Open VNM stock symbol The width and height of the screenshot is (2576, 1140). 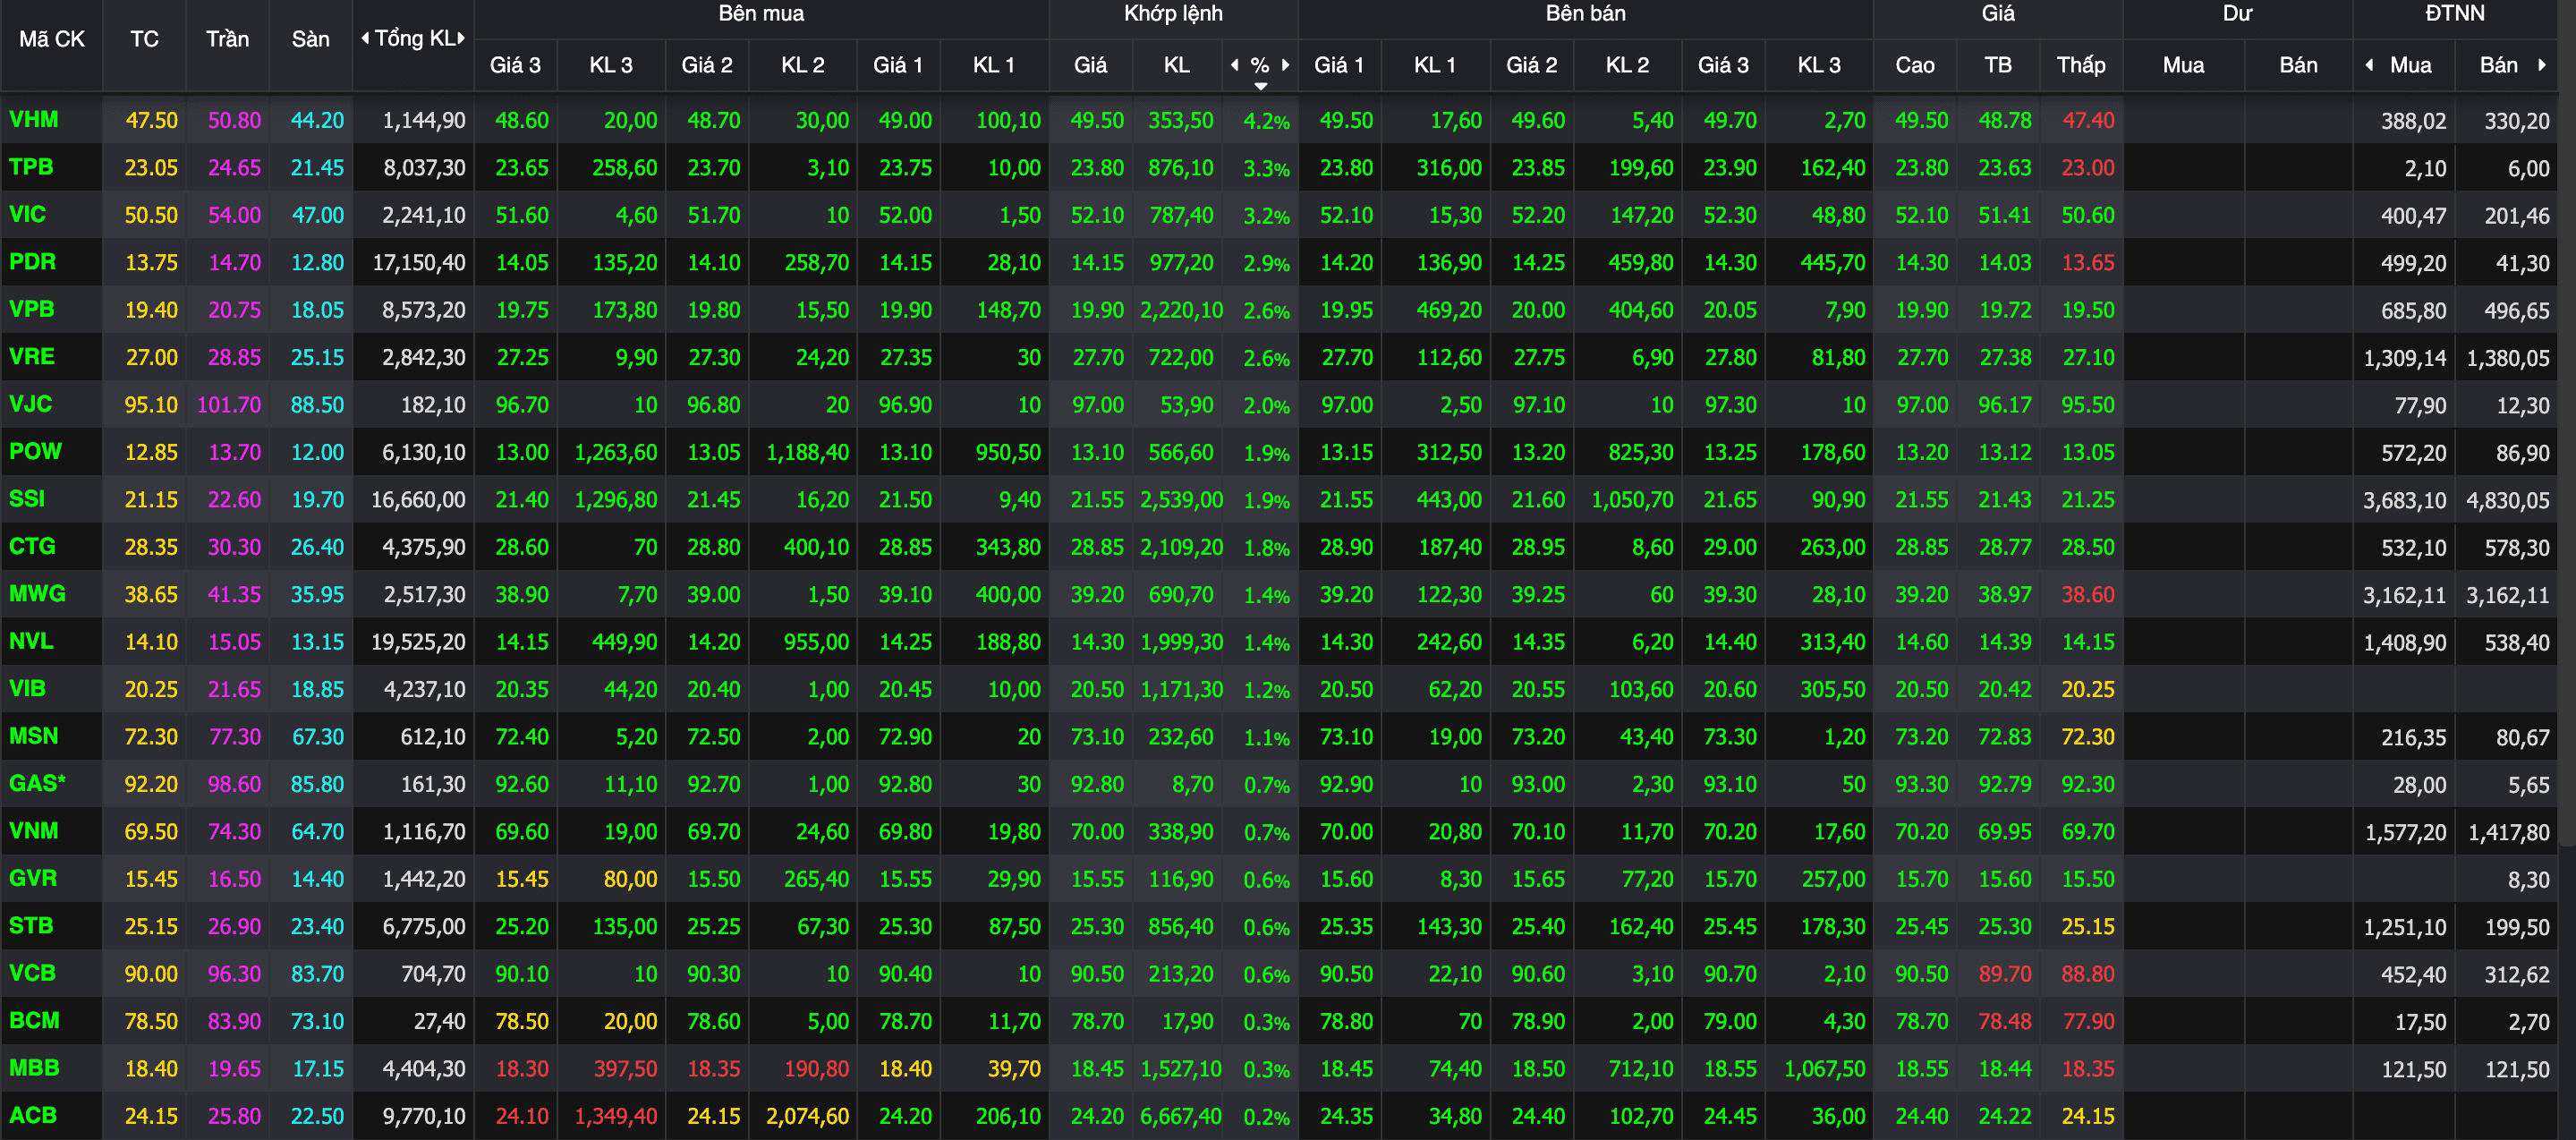[33, 831]
